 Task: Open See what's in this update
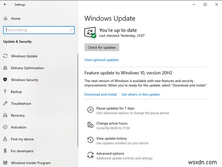(x=141, y=95)
